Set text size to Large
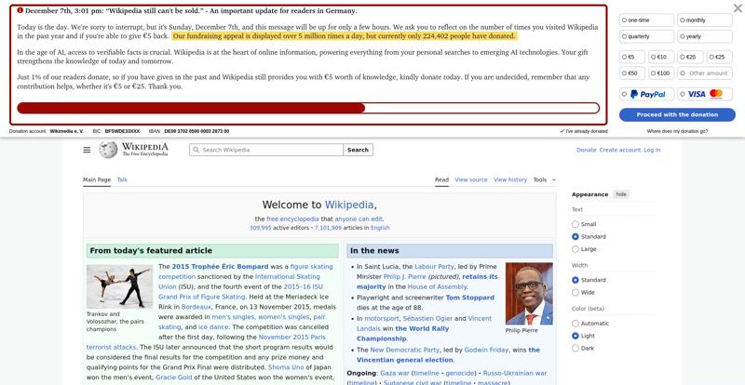 (576, 249)
